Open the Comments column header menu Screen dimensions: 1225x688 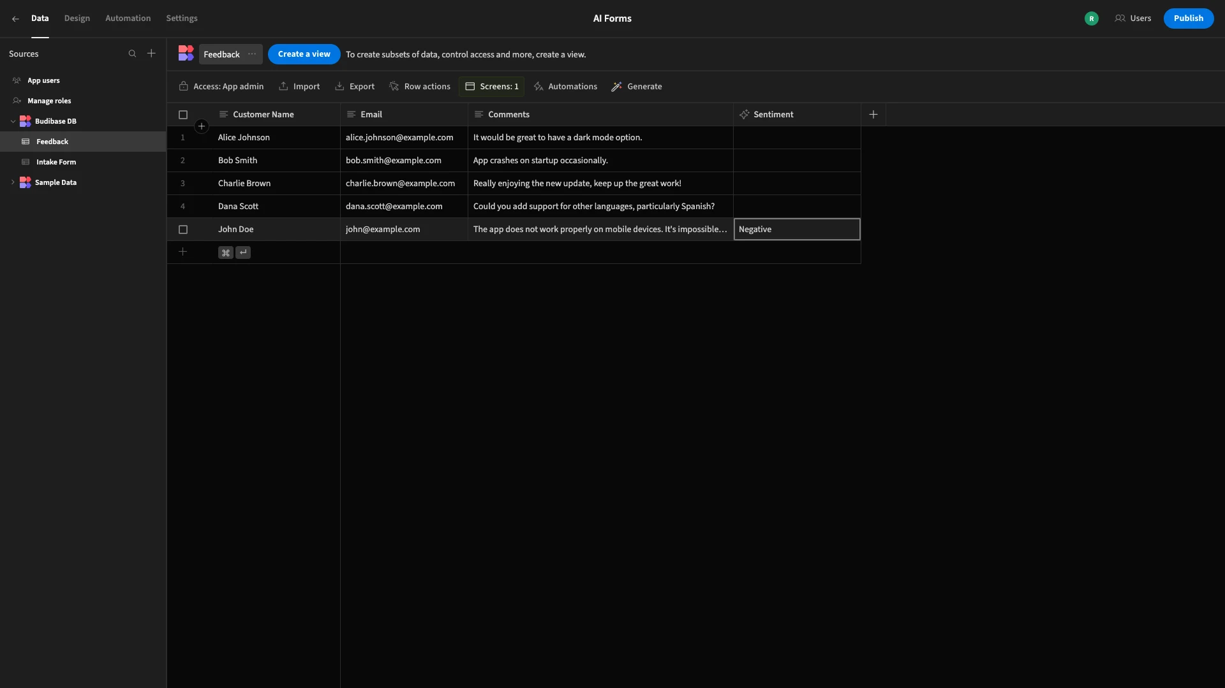coord(600,114)
